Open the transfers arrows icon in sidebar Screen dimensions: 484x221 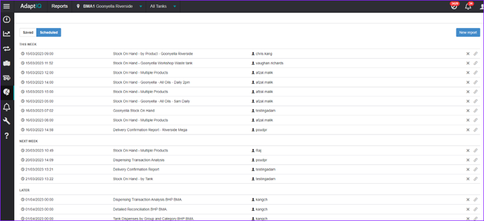tap(7, 49)
